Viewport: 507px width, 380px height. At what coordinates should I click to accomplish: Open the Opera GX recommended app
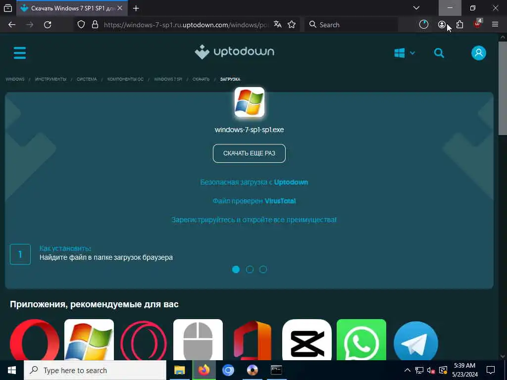point(144,340)
